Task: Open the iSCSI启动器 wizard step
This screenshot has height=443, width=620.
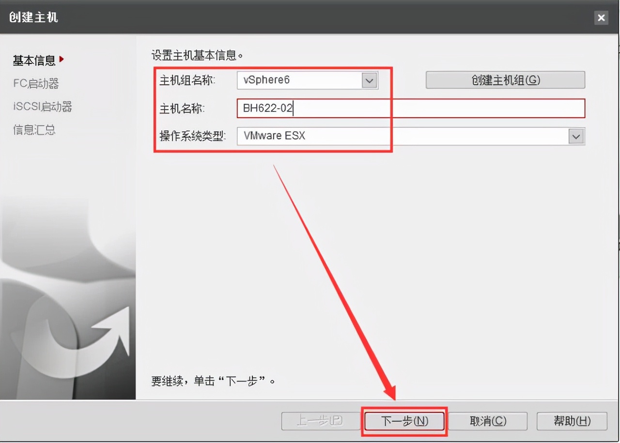Action: tap(42, 107)
